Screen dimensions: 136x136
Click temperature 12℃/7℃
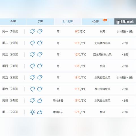80,54
